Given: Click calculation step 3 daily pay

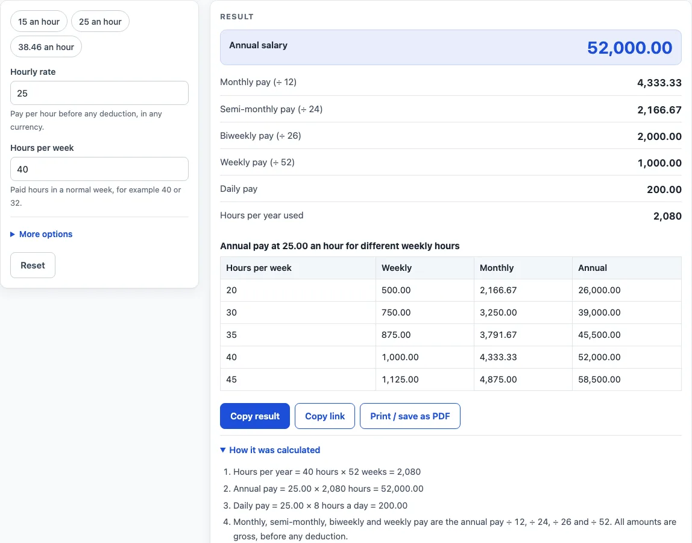Looking at the screenshot, I should 320,506.
